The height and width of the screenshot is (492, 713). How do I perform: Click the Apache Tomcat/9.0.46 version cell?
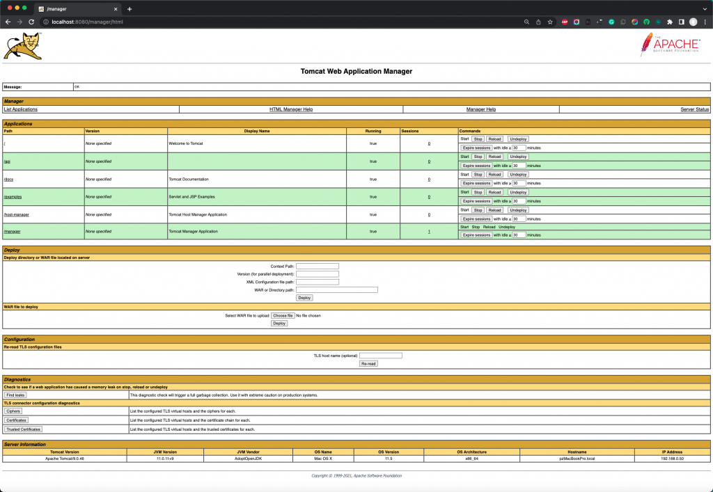65,459
